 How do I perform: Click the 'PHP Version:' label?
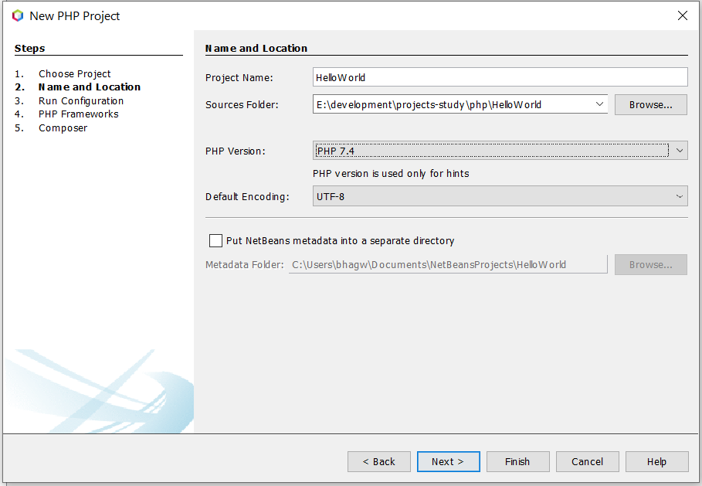235,151
